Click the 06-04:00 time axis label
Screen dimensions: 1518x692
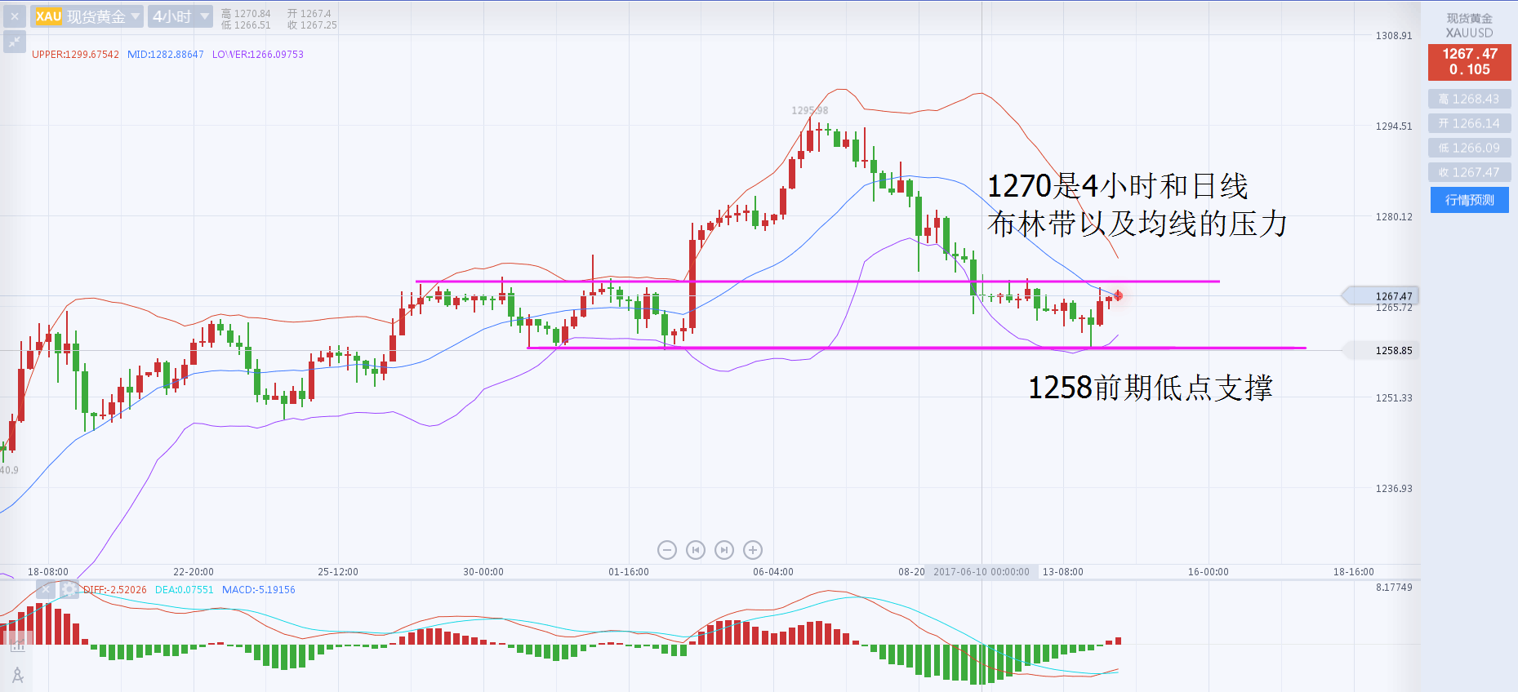[773, 572]
